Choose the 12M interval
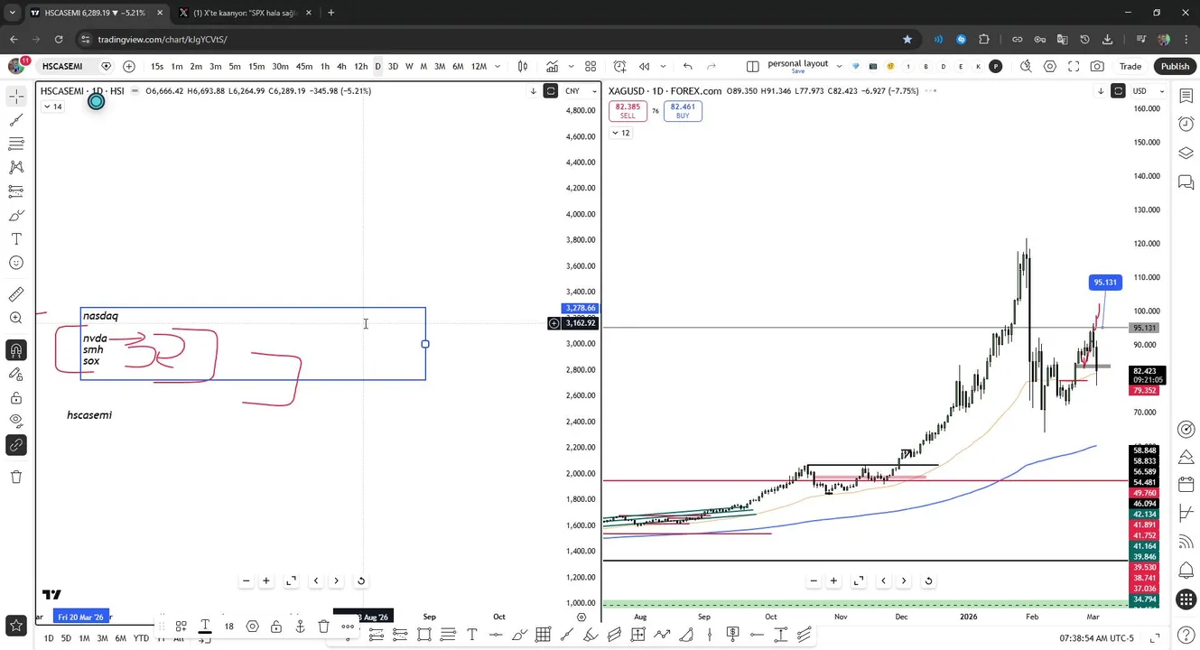 point(479,66)
